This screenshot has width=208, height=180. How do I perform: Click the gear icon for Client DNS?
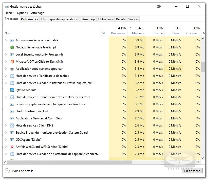coord(12,125)
